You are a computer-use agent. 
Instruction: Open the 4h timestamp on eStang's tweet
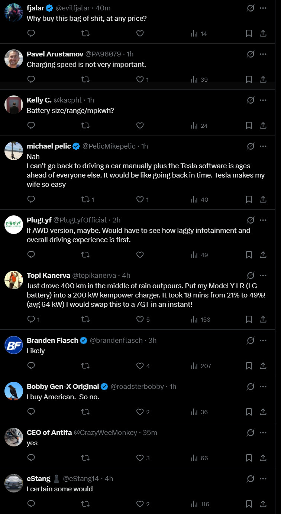(109, 479)
